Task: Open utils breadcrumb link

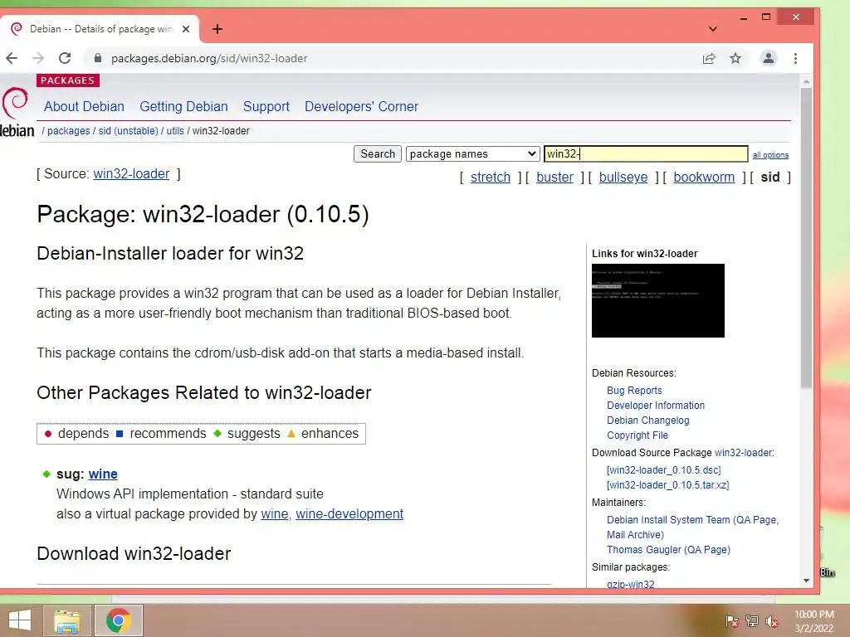Action: (175, 131)
